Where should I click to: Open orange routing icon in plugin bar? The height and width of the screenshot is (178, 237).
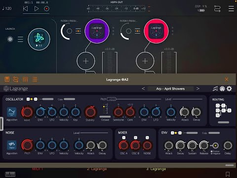tap(16, 80)
